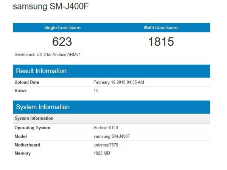Click the views count 14

click(x=96, y=91)
